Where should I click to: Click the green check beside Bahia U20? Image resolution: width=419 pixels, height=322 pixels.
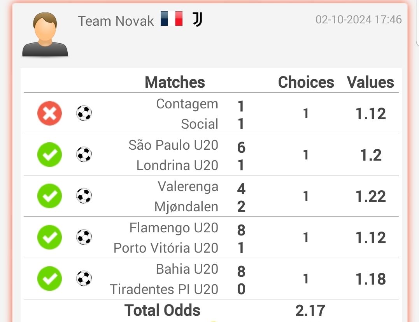[x=49, y=279]
